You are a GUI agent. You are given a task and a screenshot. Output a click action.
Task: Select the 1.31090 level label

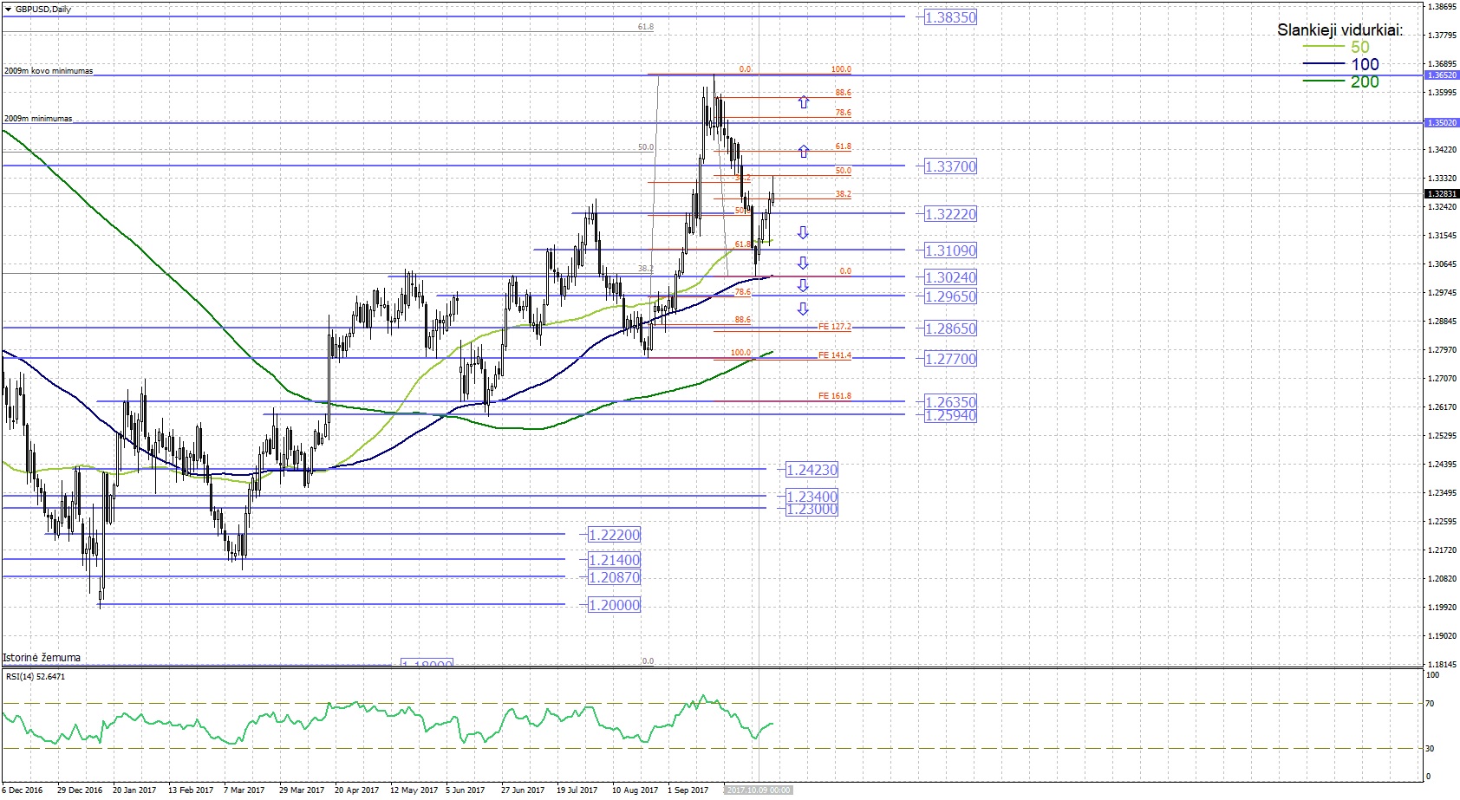950,250
